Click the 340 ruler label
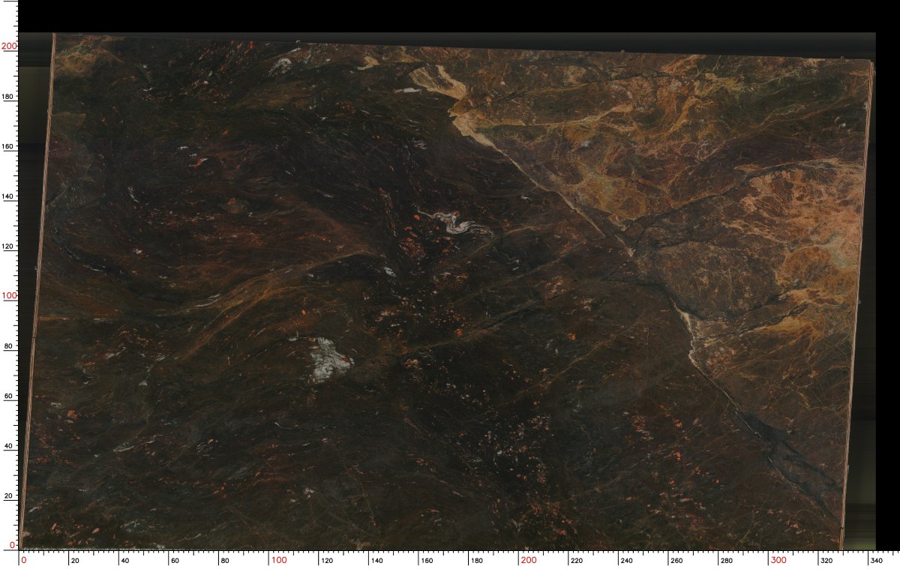 (878, 560)
